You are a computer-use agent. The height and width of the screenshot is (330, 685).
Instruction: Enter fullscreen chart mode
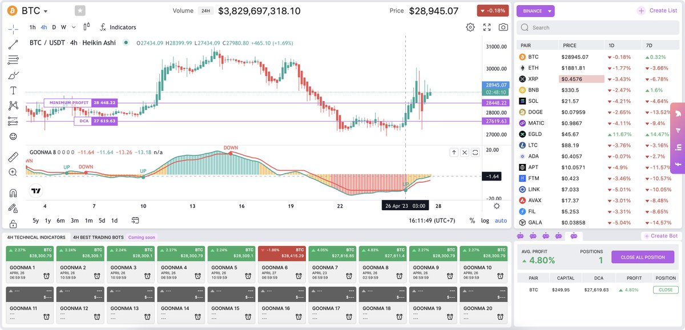coord(487,27)
